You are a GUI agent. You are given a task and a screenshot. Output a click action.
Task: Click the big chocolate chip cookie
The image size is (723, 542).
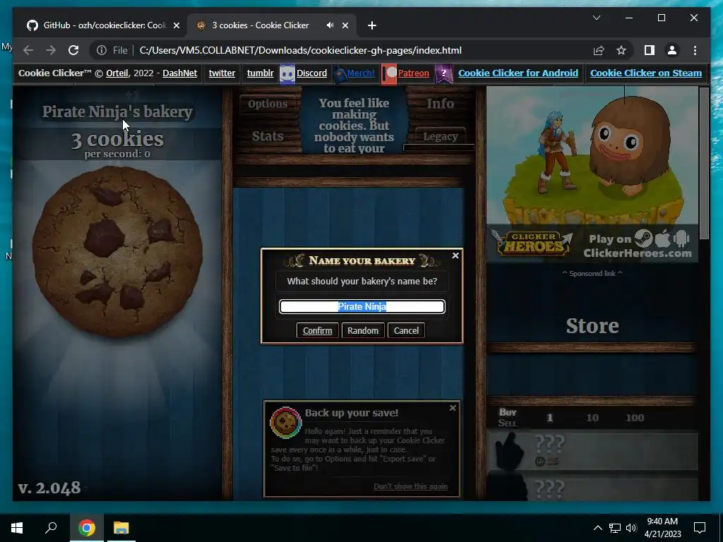point(117,252)
